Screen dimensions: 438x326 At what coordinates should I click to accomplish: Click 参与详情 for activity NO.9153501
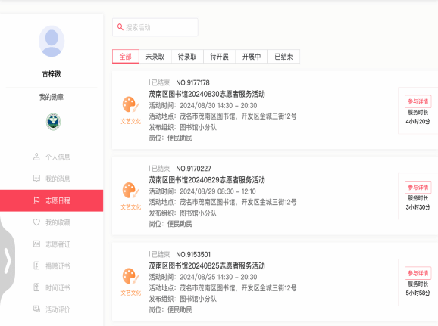418,273
